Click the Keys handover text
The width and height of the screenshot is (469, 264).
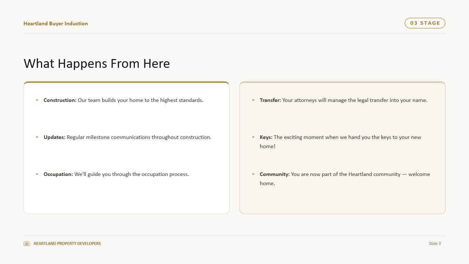tap(340, 142)
